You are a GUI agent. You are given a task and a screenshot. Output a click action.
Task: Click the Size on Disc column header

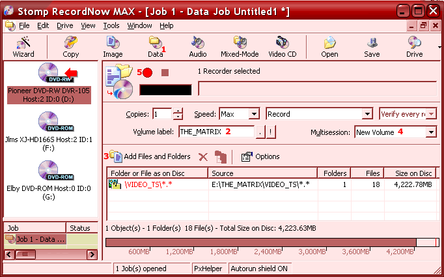tap(411, 173)
